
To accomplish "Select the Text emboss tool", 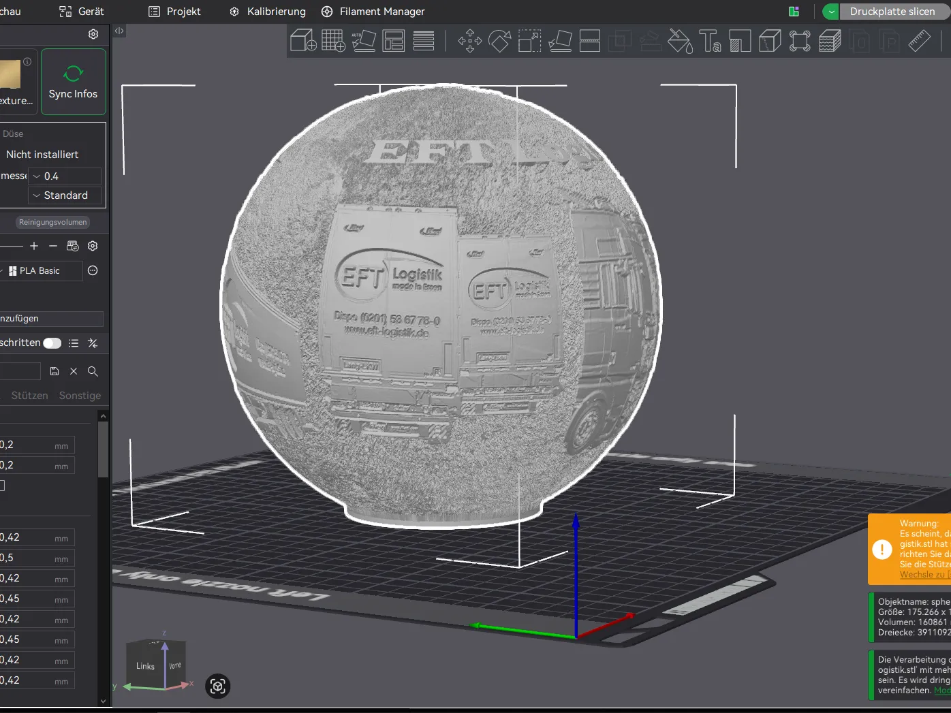I will click(710, 41).
